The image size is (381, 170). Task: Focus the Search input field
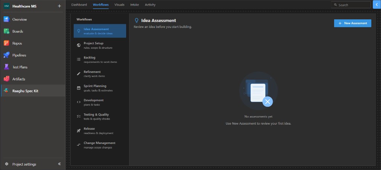(x=351, y=4)
